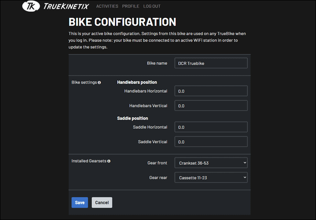316x220 pixels.
Task: Open the Gear front crankset dropdown
Action: point(211,163)
